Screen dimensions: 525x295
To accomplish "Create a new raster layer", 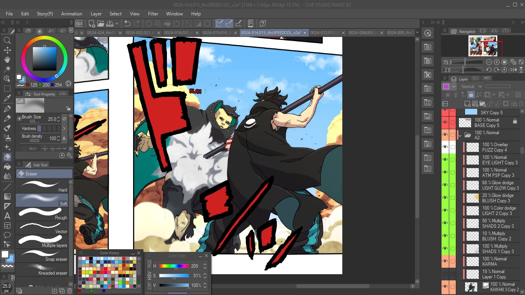I will coord(468,103).
